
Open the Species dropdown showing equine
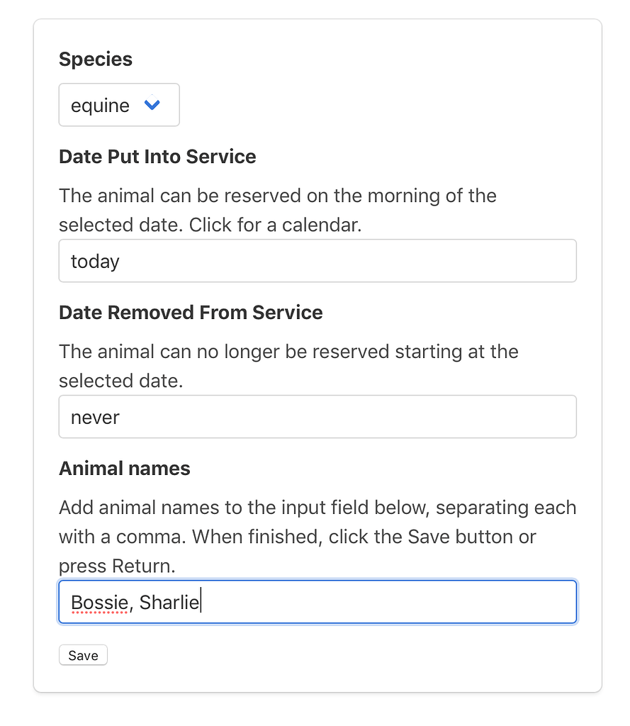119,105
